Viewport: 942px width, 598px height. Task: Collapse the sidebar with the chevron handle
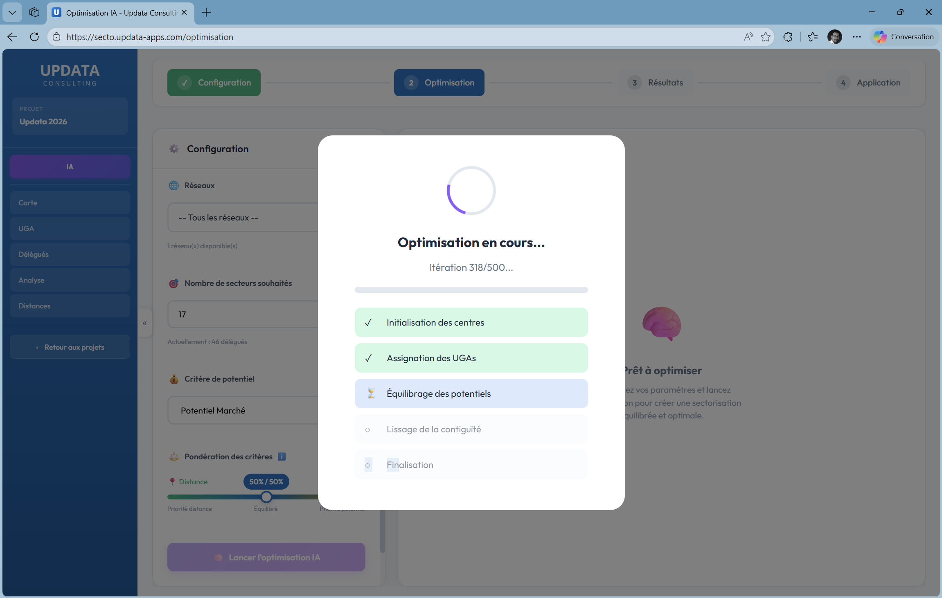click(144, 323)
